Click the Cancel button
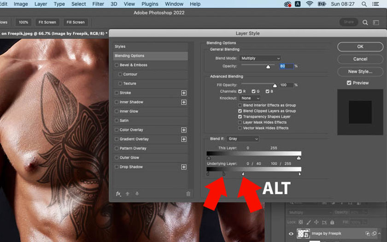This screenshot has height=242, width=387. click(x=360, y=59)
